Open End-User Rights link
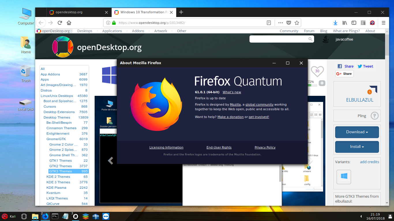Viewport: 394px width, 221px height. click(x=219, y=147)
